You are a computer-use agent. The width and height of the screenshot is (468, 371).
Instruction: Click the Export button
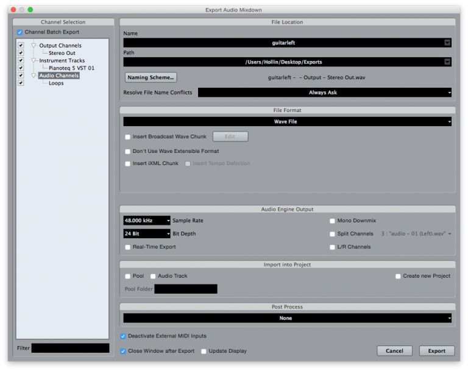pyautogui.click(x=437, y=351)
